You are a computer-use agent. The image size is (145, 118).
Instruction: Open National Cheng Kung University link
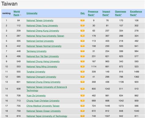43,31
